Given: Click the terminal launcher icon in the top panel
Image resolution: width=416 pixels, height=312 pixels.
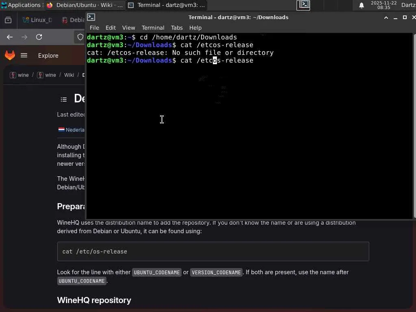Looking at the screenshot, I should 303,5.
